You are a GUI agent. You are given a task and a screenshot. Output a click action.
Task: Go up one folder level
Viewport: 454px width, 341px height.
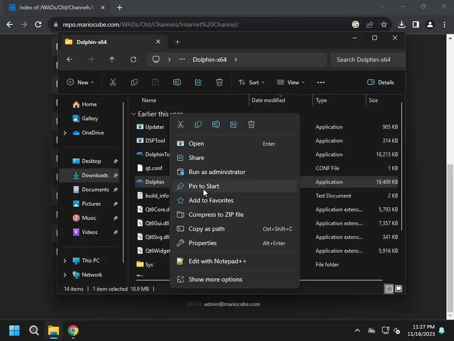click(x=112, y=59)
